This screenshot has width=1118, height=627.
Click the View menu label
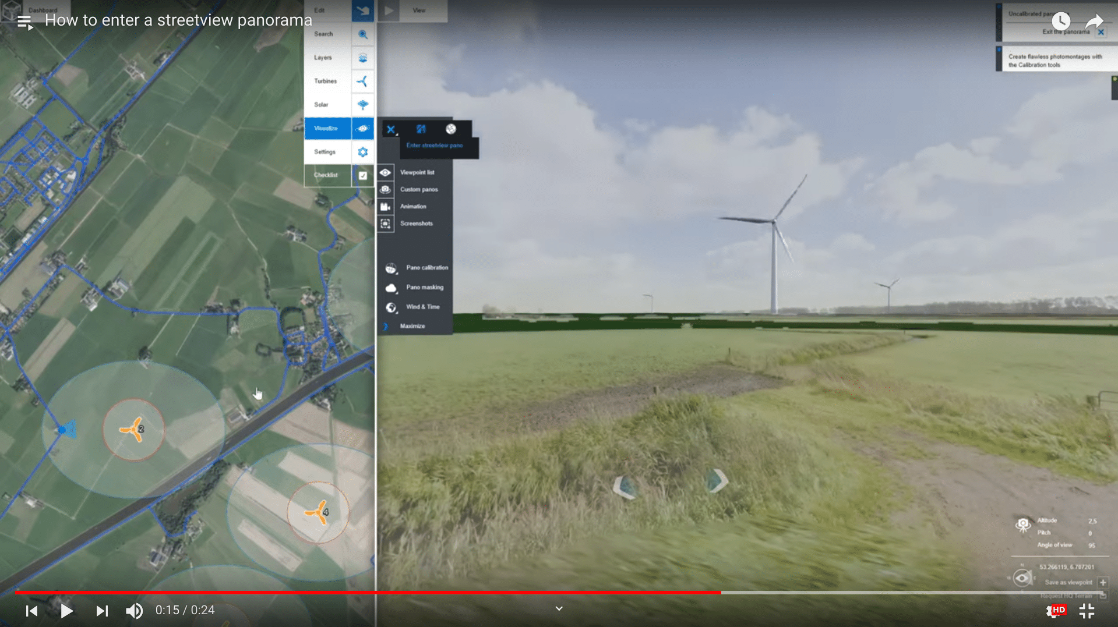tap(419, 10)
